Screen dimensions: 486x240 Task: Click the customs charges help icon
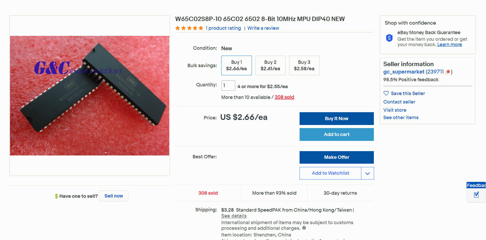coord(304,228)
